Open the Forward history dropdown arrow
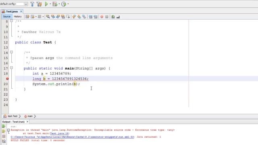The width and height of the screenshot is (258, 145). pos(43,17)
